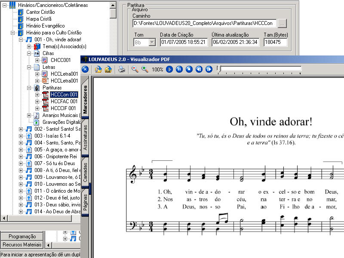The image size is (344, 258).
Task: Click the tree panel scroll-up arrow
Action: [x=113, y=5]
